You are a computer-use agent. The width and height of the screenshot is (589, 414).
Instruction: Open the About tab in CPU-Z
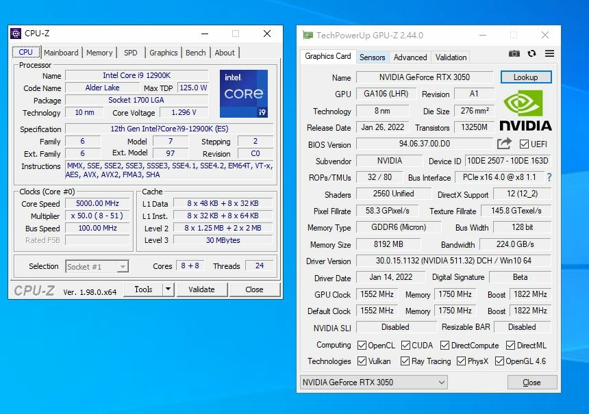(x=225, y=53)
